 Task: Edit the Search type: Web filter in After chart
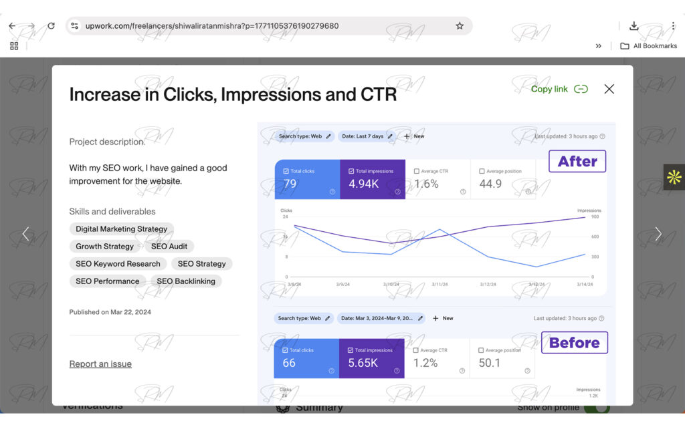[304, 136]
